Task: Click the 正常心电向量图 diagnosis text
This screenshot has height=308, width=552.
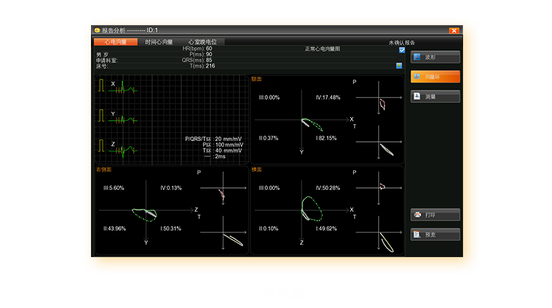Action: point(323,49)
